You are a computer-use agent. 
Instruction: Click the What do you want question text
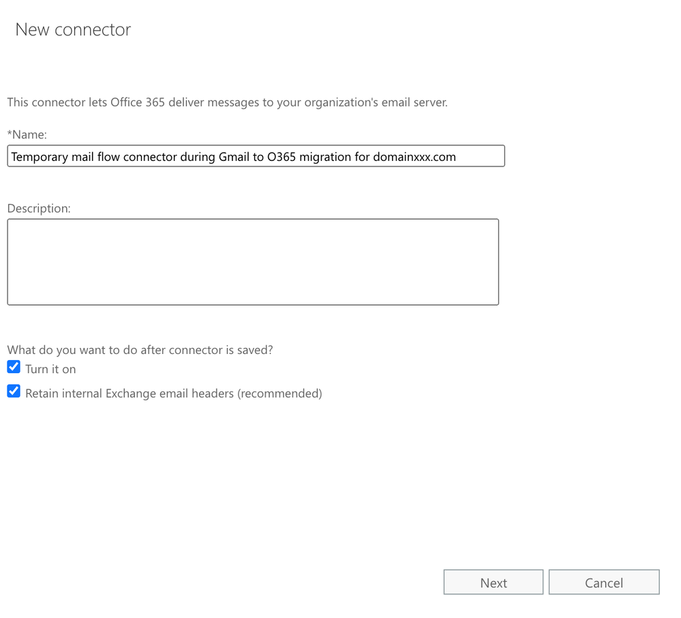tap(140, 349)
